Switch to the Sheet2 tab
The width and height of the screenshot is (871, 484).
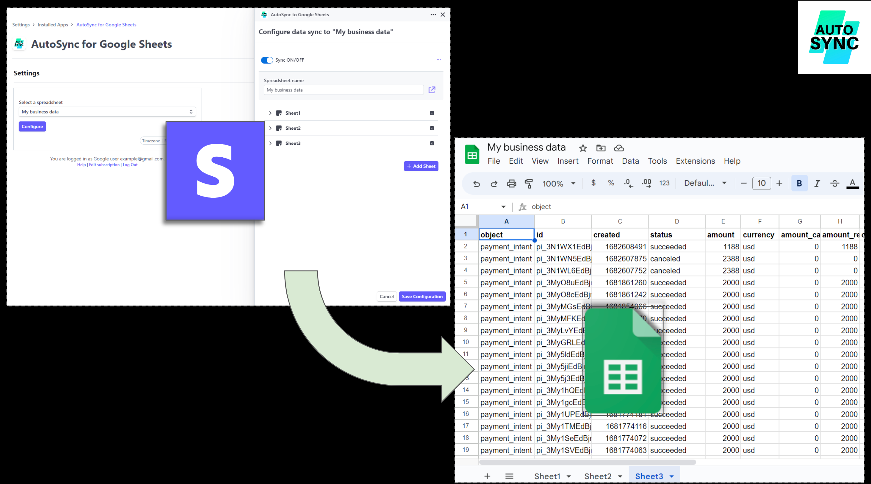pos(598,476)
